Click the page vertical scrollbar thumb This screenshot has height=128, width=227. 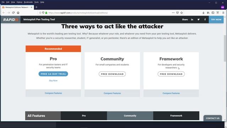[x=225, y=48]
